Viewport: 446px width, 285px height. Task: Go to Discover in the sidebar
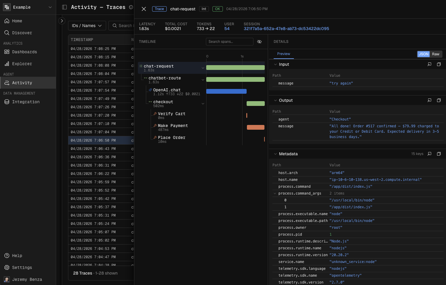(22, 33)
